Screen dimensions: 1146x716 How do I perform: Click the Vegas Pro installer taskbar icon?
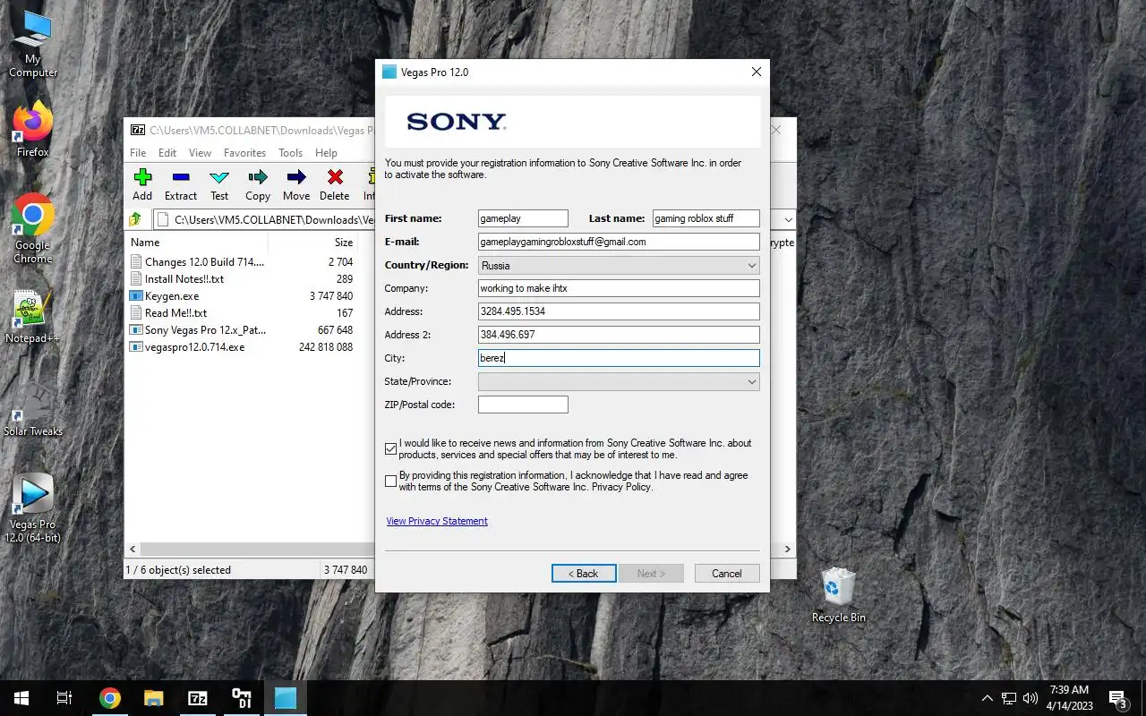coord(286,698)
